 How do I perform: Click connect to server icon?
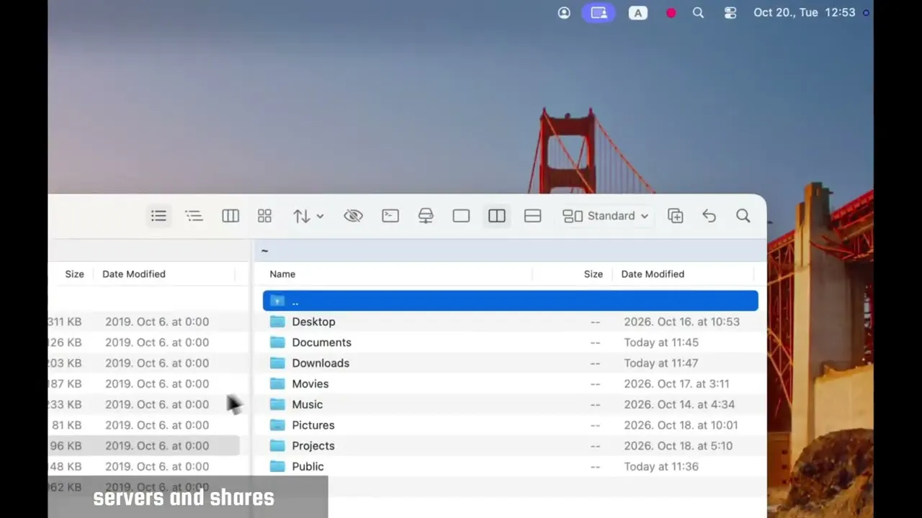(x=426, y=216)
